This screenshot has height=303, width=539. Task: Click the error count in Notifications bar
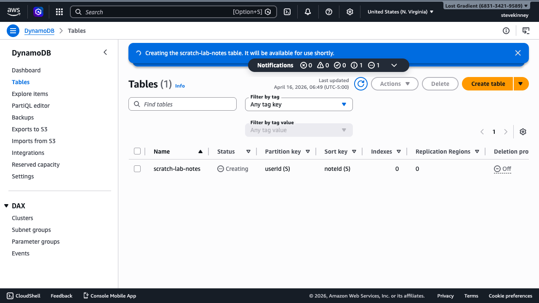pyautogui.click(x=306, y=65)
